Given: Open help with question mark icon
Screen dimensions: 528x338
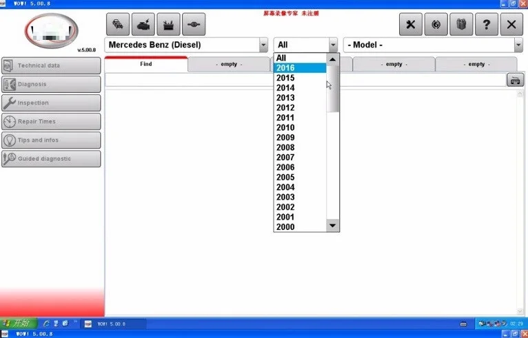Looking at the screenshot, I should (x=486, y=25).
